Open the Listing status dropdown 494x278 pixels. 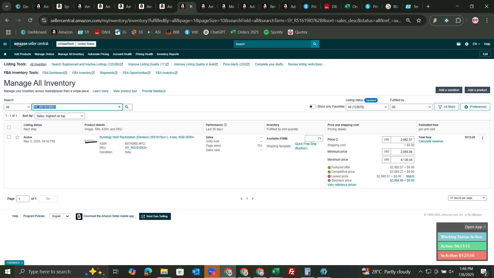(x=367, y=107)
